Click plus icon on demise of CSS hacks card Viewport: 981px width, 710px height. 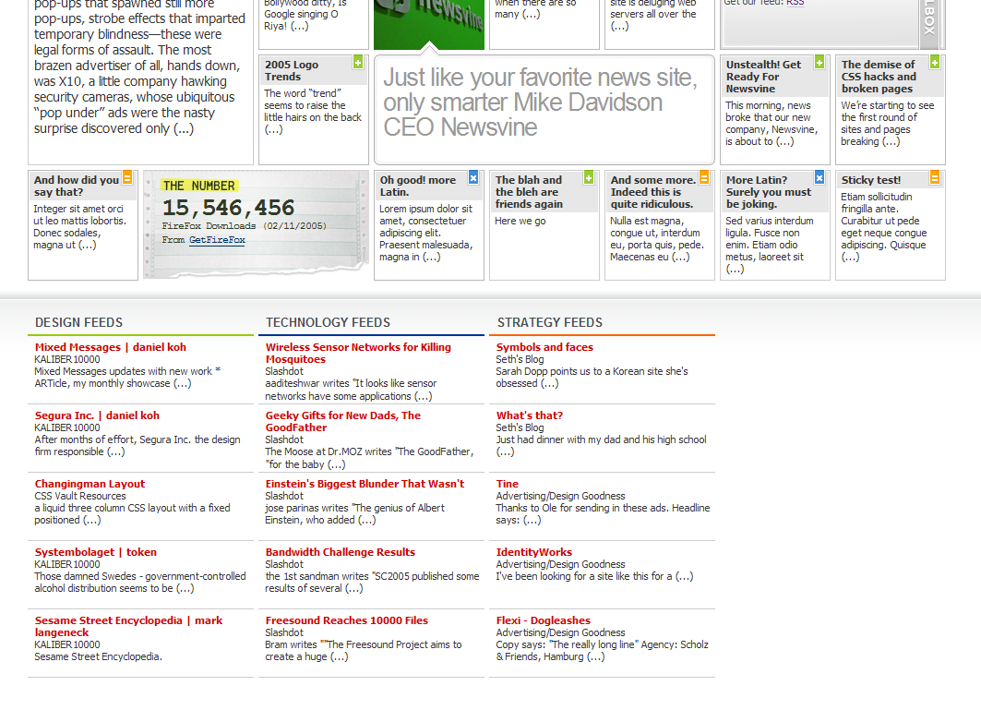935,63
